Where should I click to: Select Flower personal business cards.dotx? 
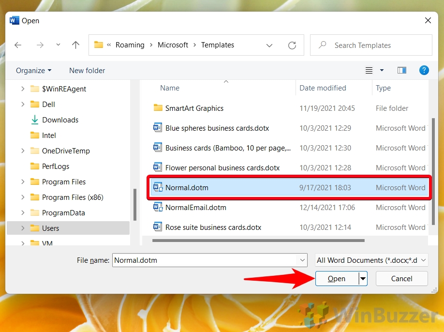tap(222, 168)
